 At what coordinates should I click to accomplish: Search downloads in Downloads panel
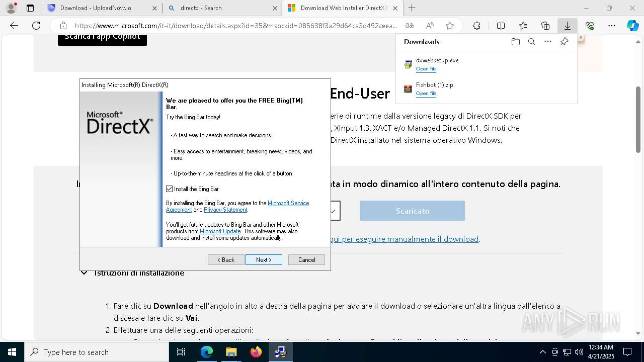point(531,42)
